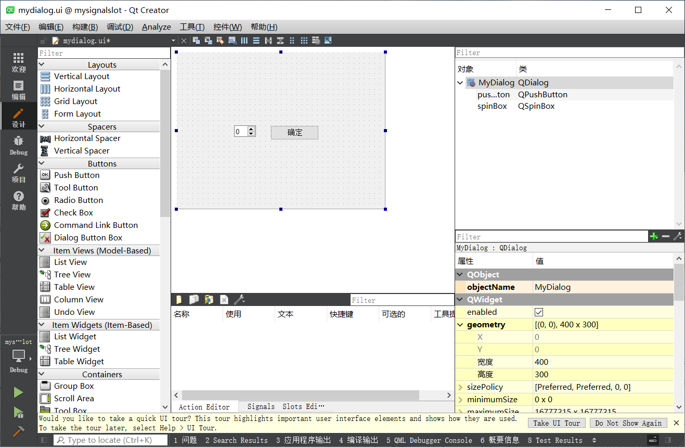Screen dimensions: 685x447
Task: Lay out vertically in splitter
Action: [280, 41]
